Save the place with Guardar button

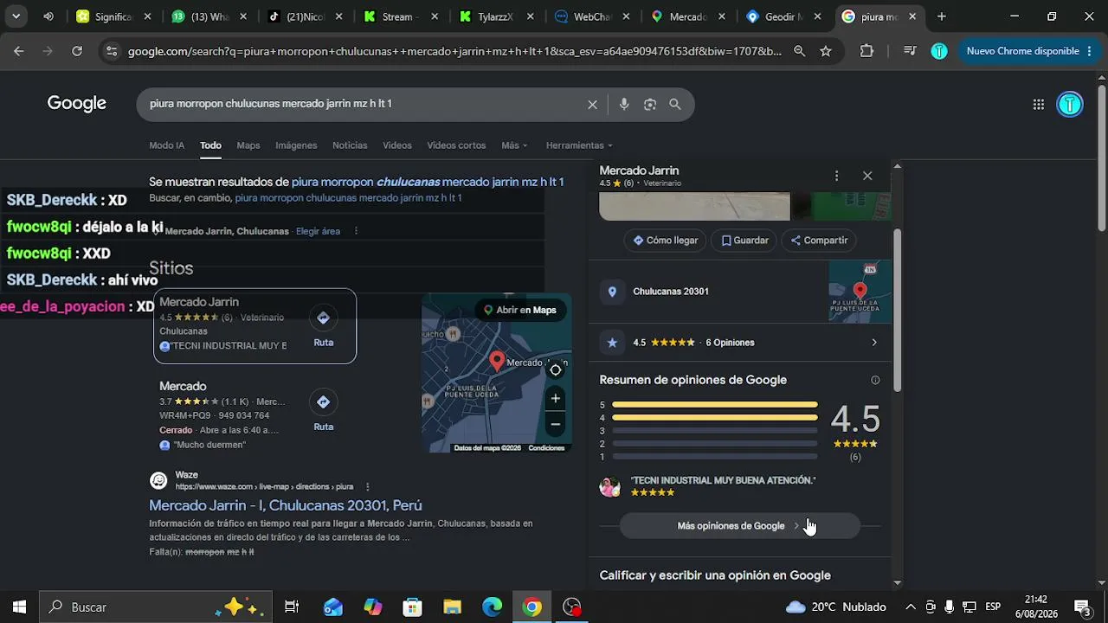point(744,241)
